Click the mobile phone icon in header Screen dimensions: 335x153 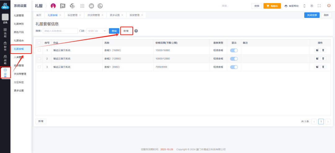tap(305, 6)
